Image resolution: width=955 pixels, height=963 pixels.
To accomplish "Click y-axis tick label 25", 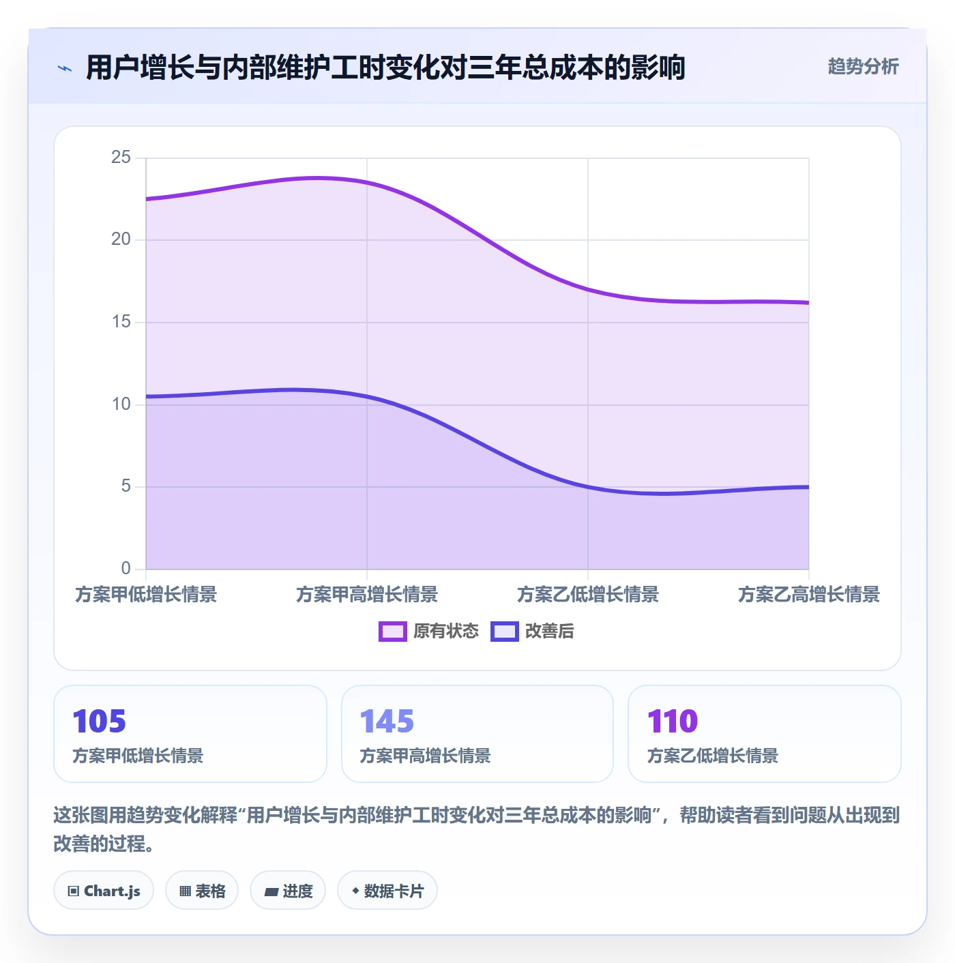I will tap(121, 158).
